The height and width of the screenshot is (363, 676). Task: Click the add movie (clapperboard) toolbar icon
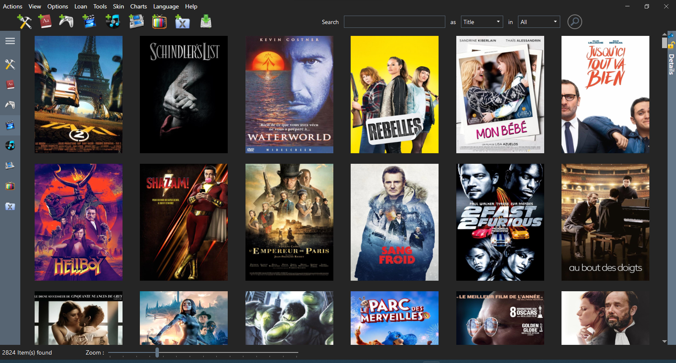coord(89,22)
